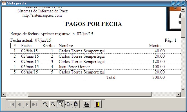Viewport: 187px width, 112px height.
Task: Click Juan Perez Gomez name
Action: 74,67
